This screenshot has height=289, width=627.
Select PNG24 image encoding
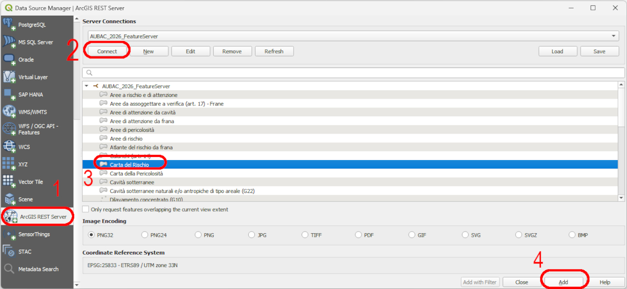[145, 235]
